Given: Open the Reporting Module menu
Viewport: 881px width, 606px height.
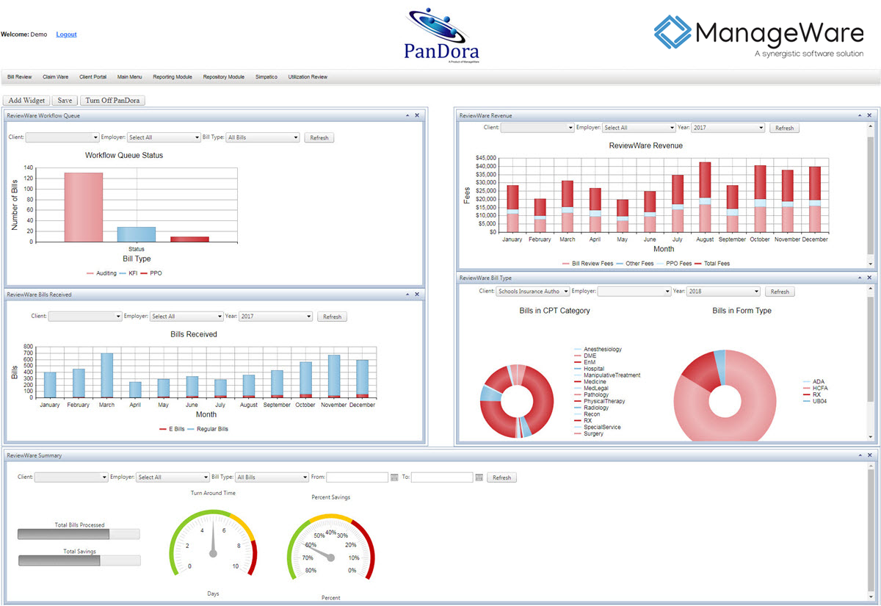Looking at the screenshot, I should [173, 77].
